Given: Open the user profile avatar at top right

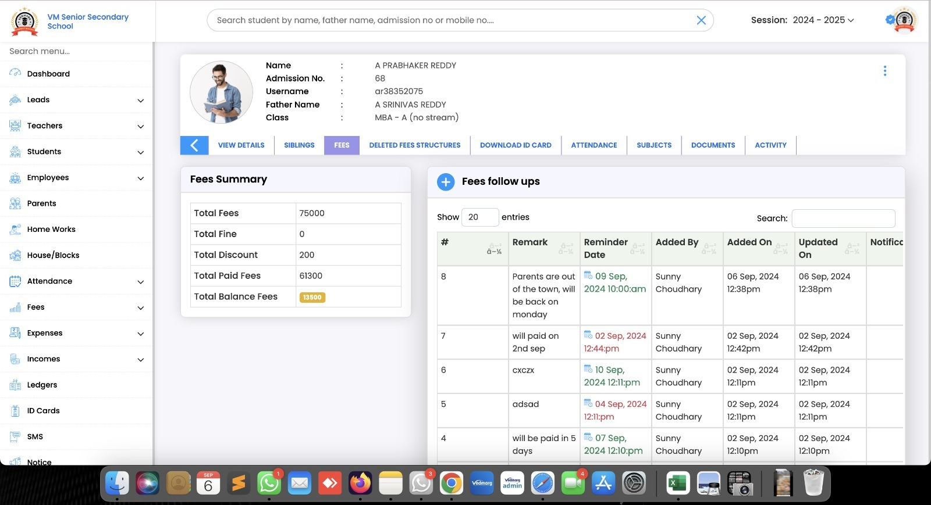Looking at the screenshot, I should (x=904, y=20).
